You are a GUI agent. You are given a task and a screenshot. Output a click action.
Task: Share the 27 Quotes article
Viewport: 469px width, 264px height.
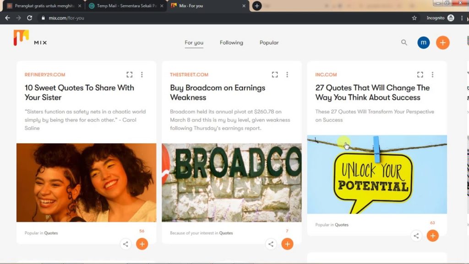(416, 236)
